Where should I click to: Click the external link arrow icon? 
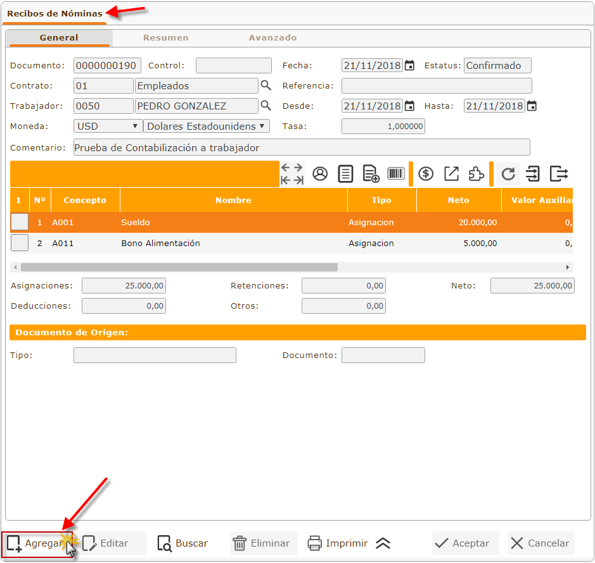[451, 174]
